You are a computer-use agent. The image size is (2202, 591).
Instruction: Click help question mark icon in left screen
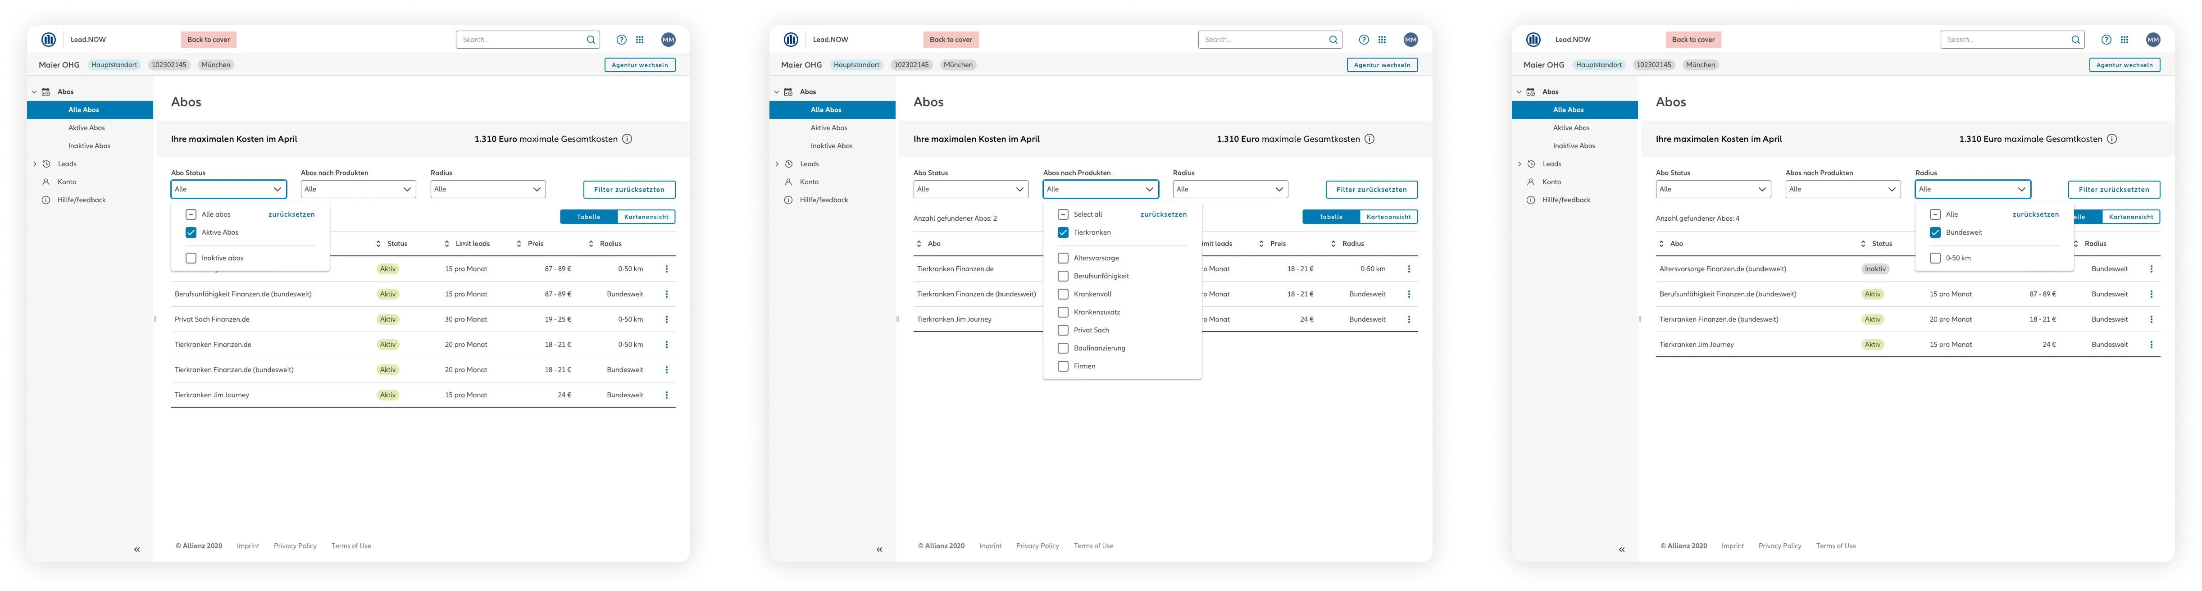(x=621, y=39)
